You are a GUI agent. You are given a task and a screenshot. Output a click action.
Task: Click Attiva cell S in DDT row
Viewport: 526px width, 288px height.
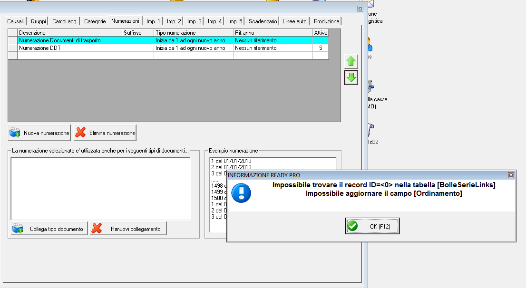click(x=321, y=48)
